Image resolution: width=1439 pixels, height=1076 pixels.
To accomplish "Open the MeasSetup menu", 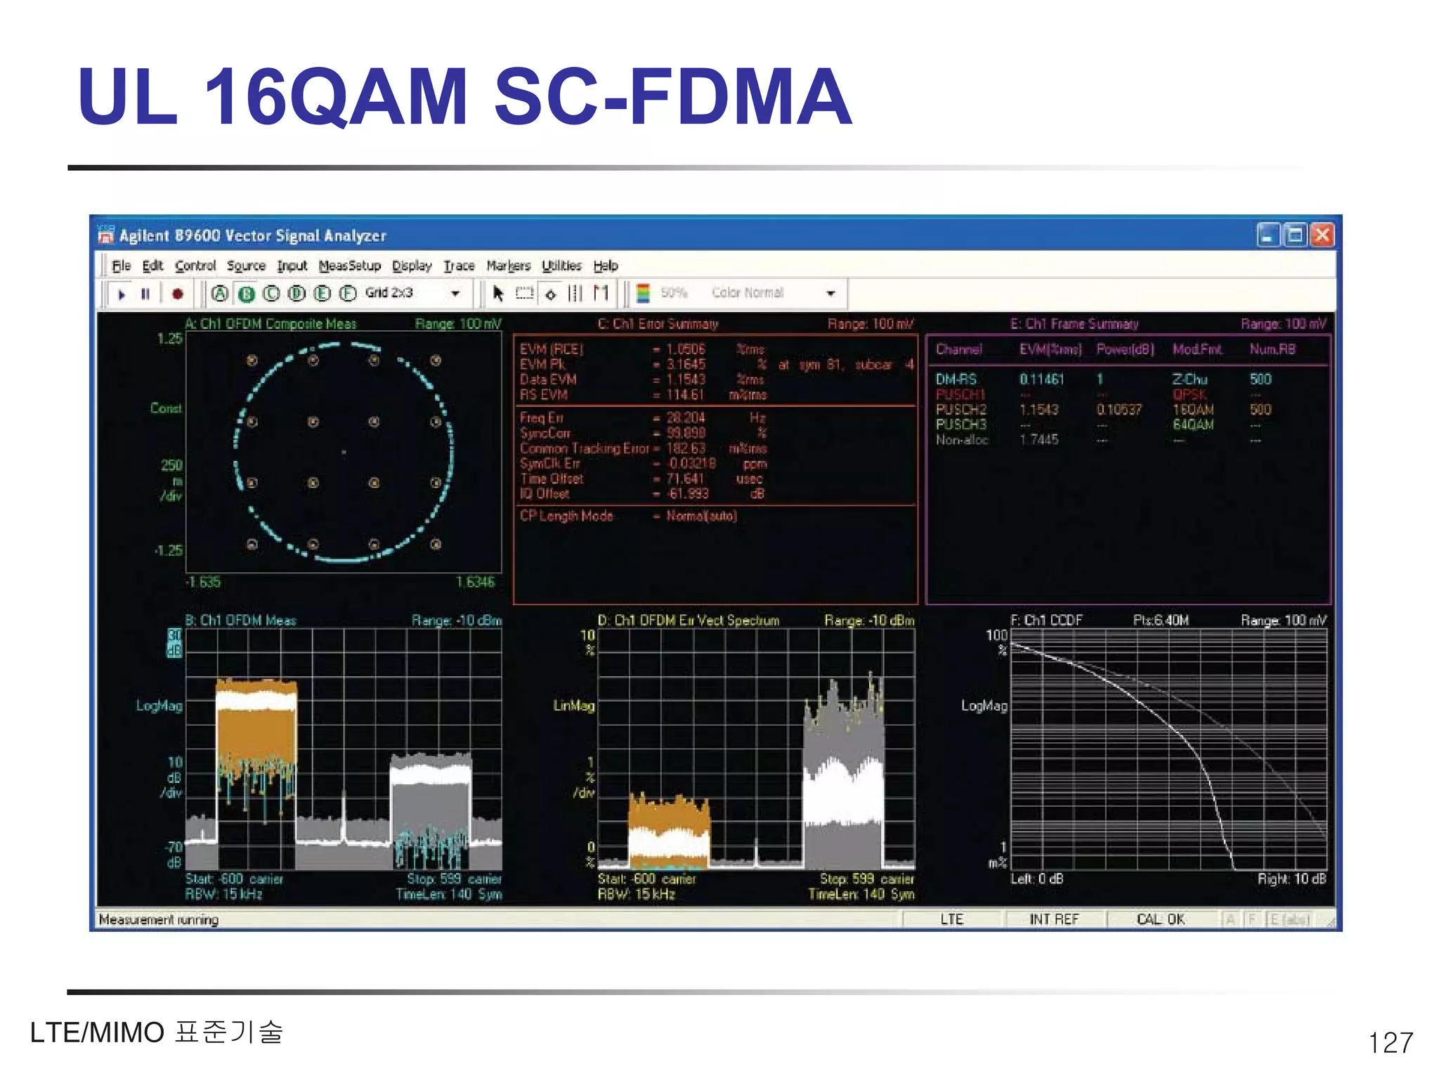I will 349,266.
